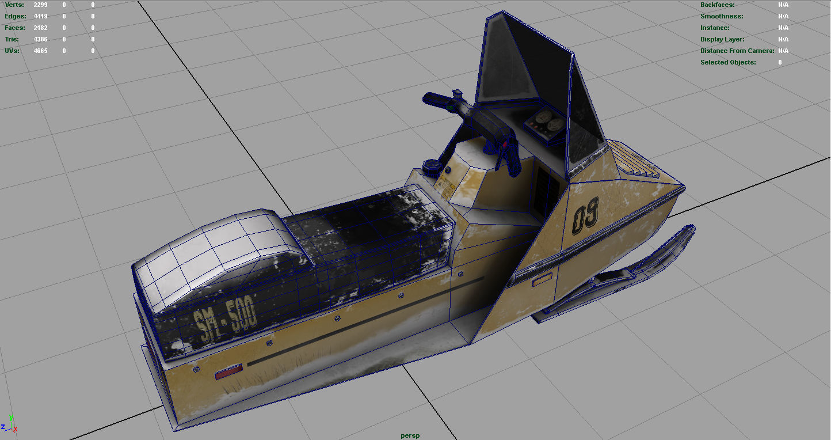The width and height of the screenshot is (831, 440).
Task: Select the Verts count 2299
Action: tap(40, 5)
